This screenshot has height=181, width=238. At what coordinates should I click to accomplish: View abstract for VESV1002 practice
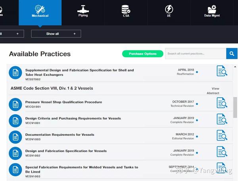(222, 152)
